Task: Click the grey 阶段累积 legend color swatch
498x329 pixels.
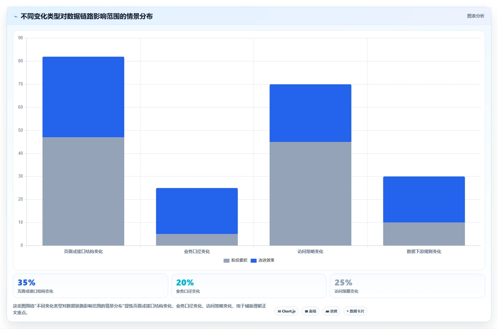Action: (x=226, y=261)
